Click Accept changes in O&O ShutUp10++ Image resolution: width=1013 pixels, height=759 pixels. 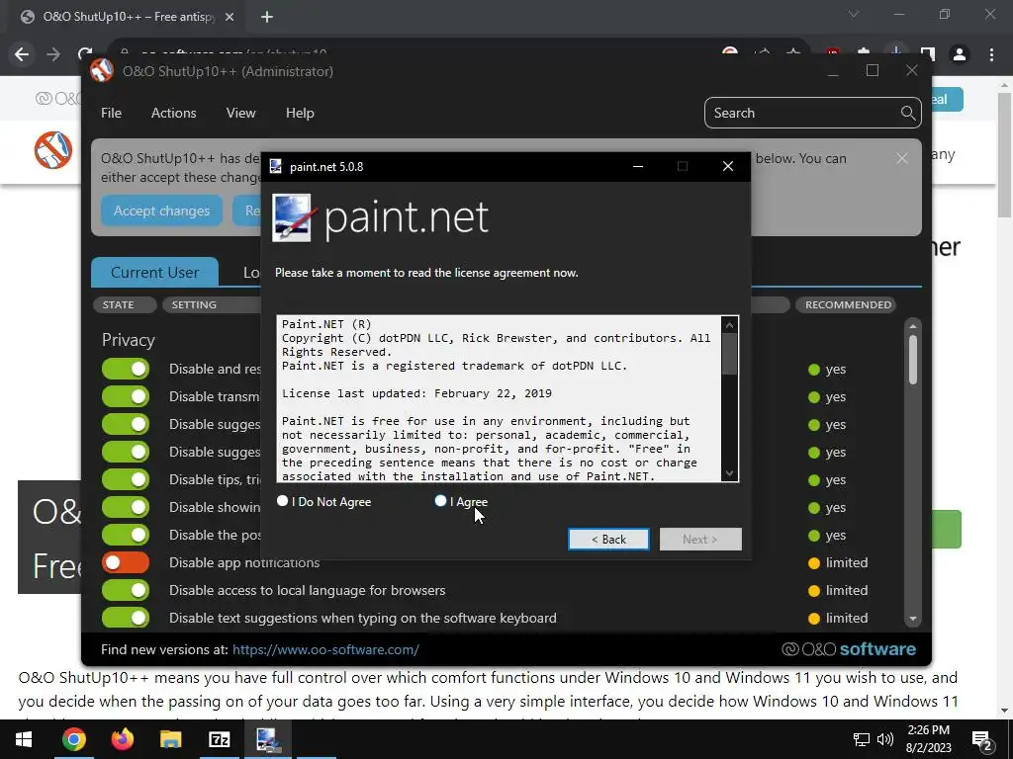point(161,211)
